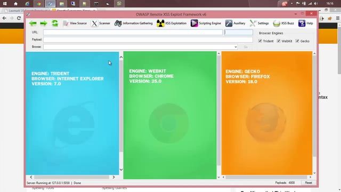Click 'Server: Running at 127.0.0.1:5058' status text
Viewport: 341px width, 192px height.
(x=48, y=183)
